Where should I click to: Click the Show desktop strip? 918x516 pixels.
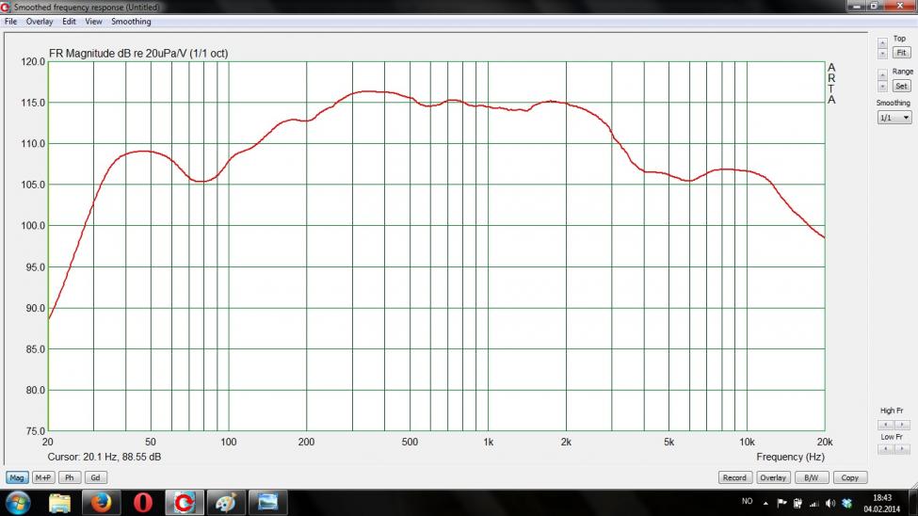click(x=913, y=503)
